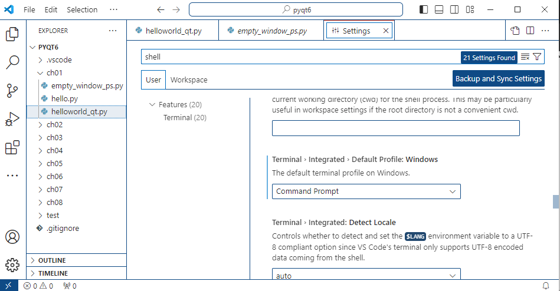Open the Selection menu

pyautogui.click(x=82, y=9)
